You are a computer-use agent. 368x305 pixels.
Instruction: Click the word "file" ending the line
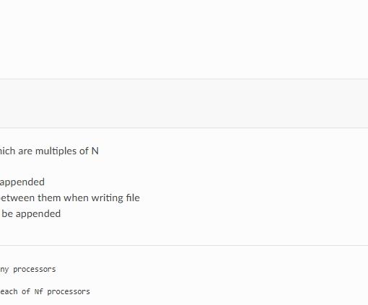coord(133,198)
